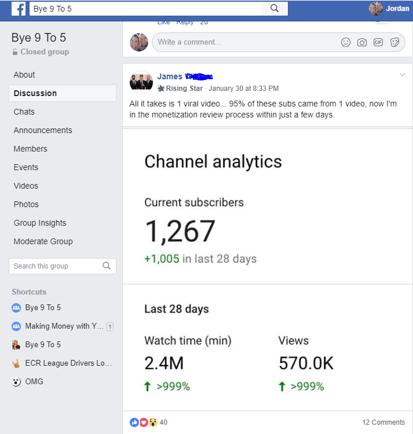Click the search magnifier button in top bar
This screenshot has height=434, width=413.
point(274,8)
